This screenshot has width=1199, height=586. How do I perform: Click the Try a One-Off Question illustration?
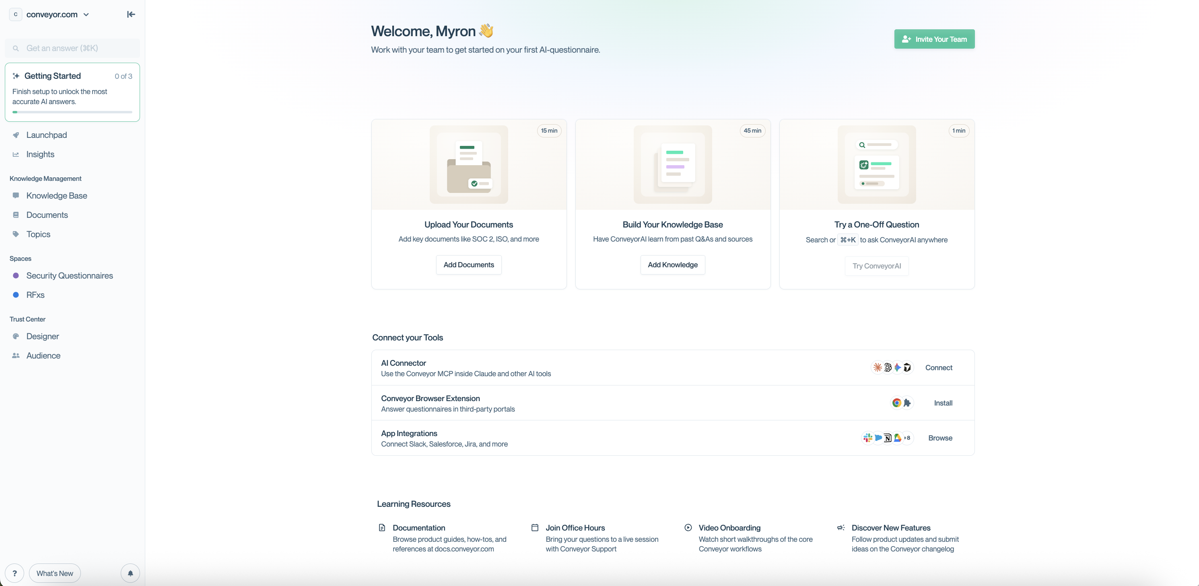[876, 164]
